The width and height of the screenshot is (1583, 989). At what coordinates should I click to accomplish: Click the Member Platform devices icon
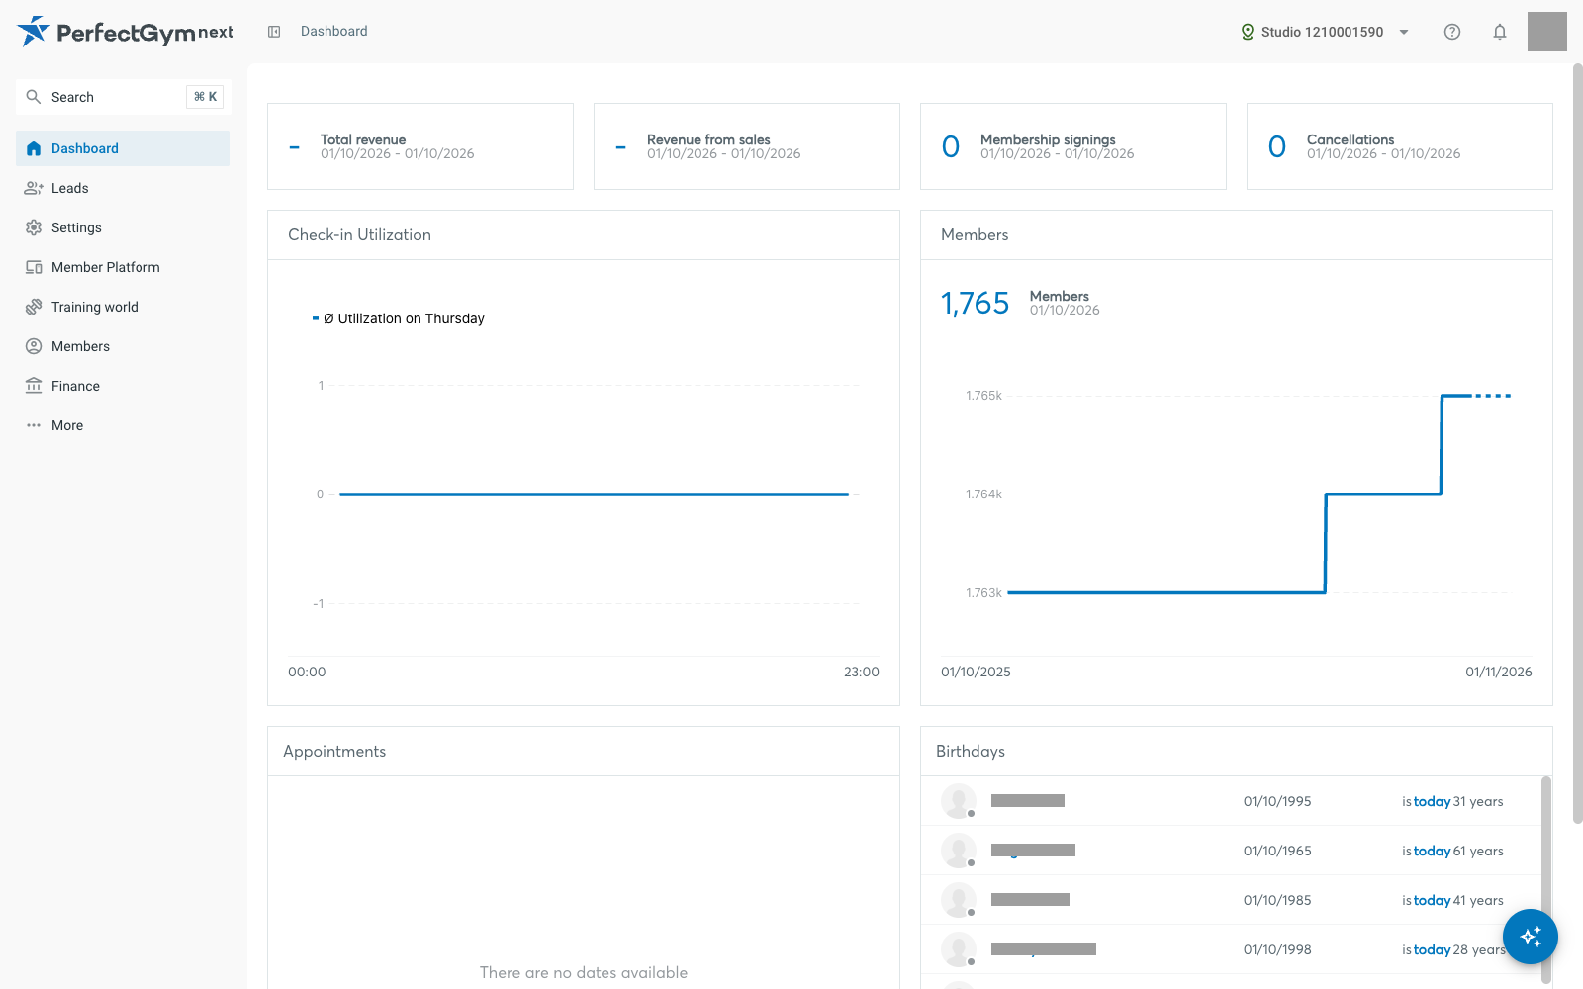(x=34, y=267)
